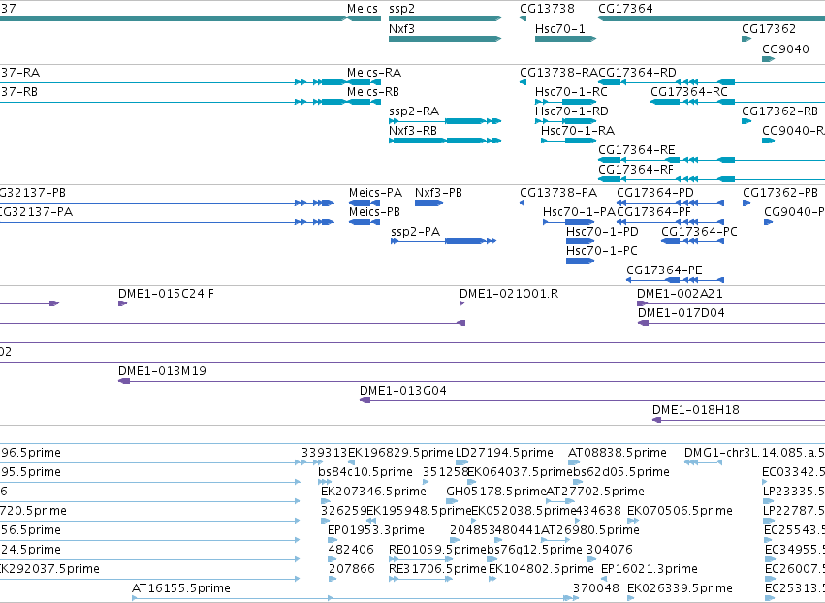Select the CG13738 gene label
Viewport: 825px width, 603px height.
[x=547, y=9]
